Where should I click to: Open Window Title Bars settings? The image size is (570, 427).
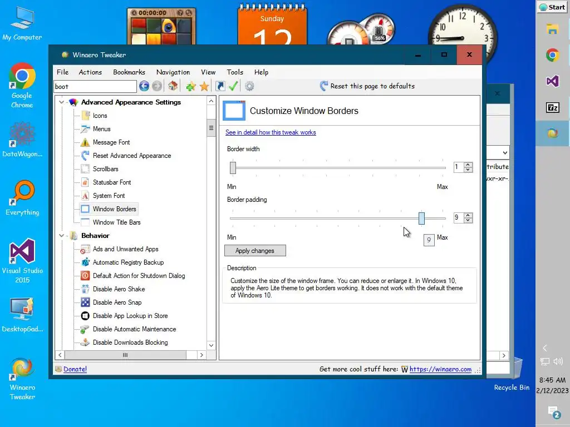pyautogui.click(x=116, y=222)
